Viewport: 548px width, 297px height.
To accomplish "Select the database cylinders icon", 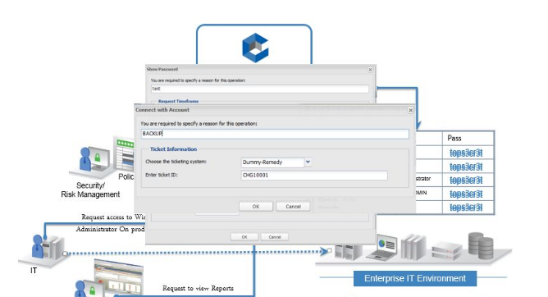I will 481,246.
